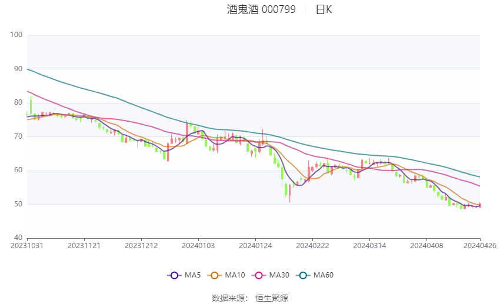This screenshot has height=304, width=500.
Task: Select the 20240222 x-axis date label
Action: pos(312,246)
